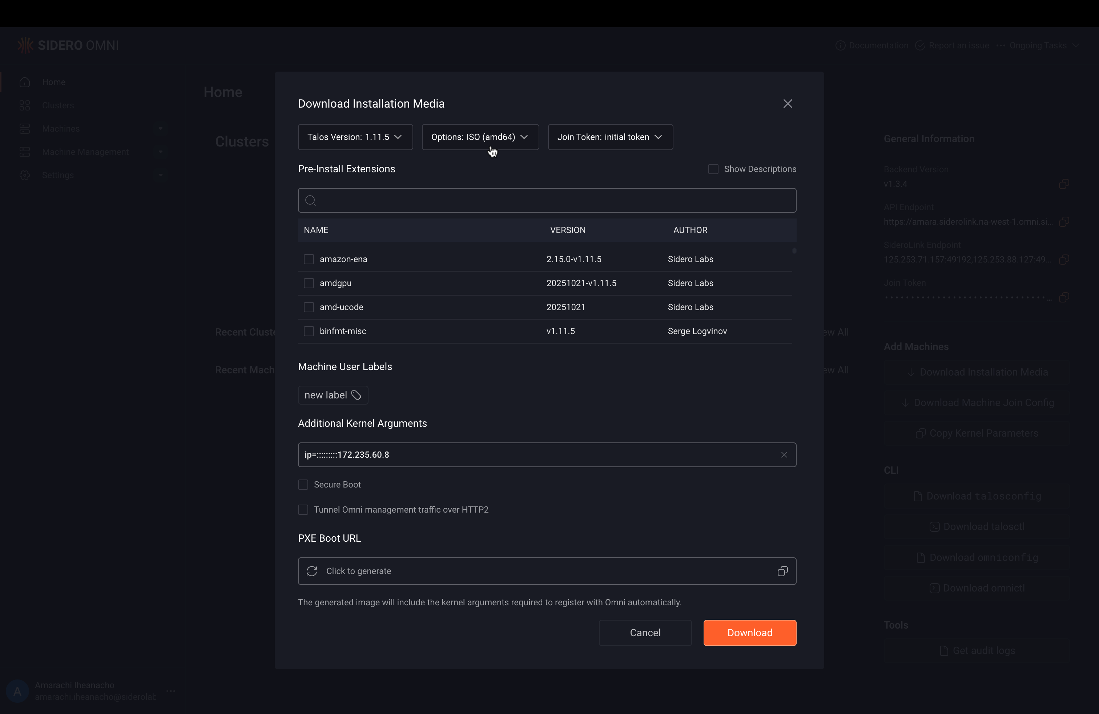This screenshot has width=1099, height=714.
Task: Enable Tunnel Omni management traffic over HTTP2
Action: tap(303, 509)
